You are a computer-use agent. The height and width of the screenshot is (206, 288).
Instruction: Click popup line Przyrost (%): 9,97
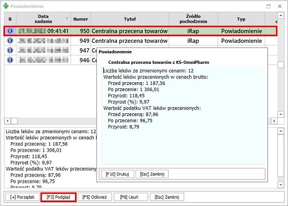(x=129, y=102)
